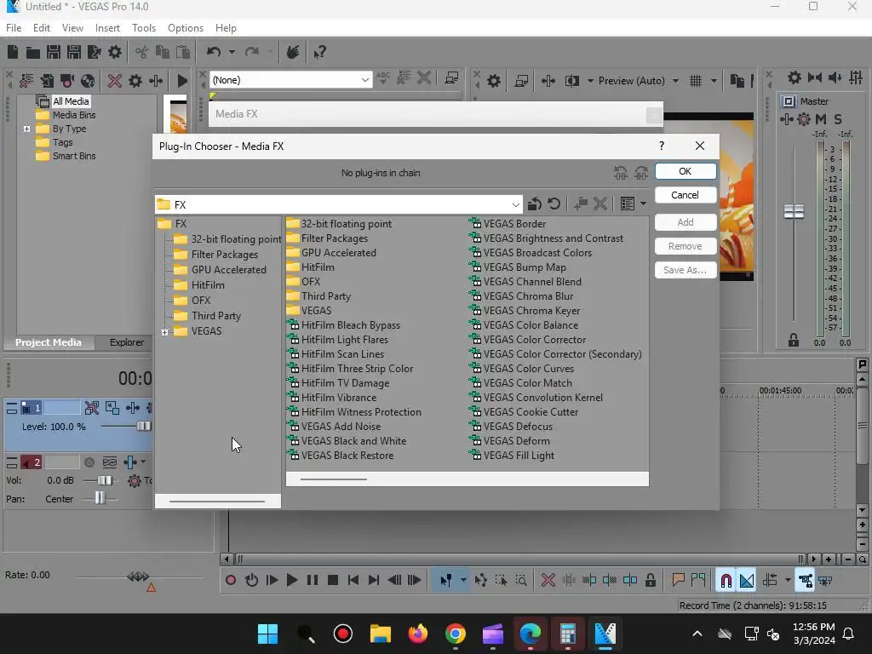Click the Add button
The width and height of the screenshot is (872, 654).
[686, 222]
